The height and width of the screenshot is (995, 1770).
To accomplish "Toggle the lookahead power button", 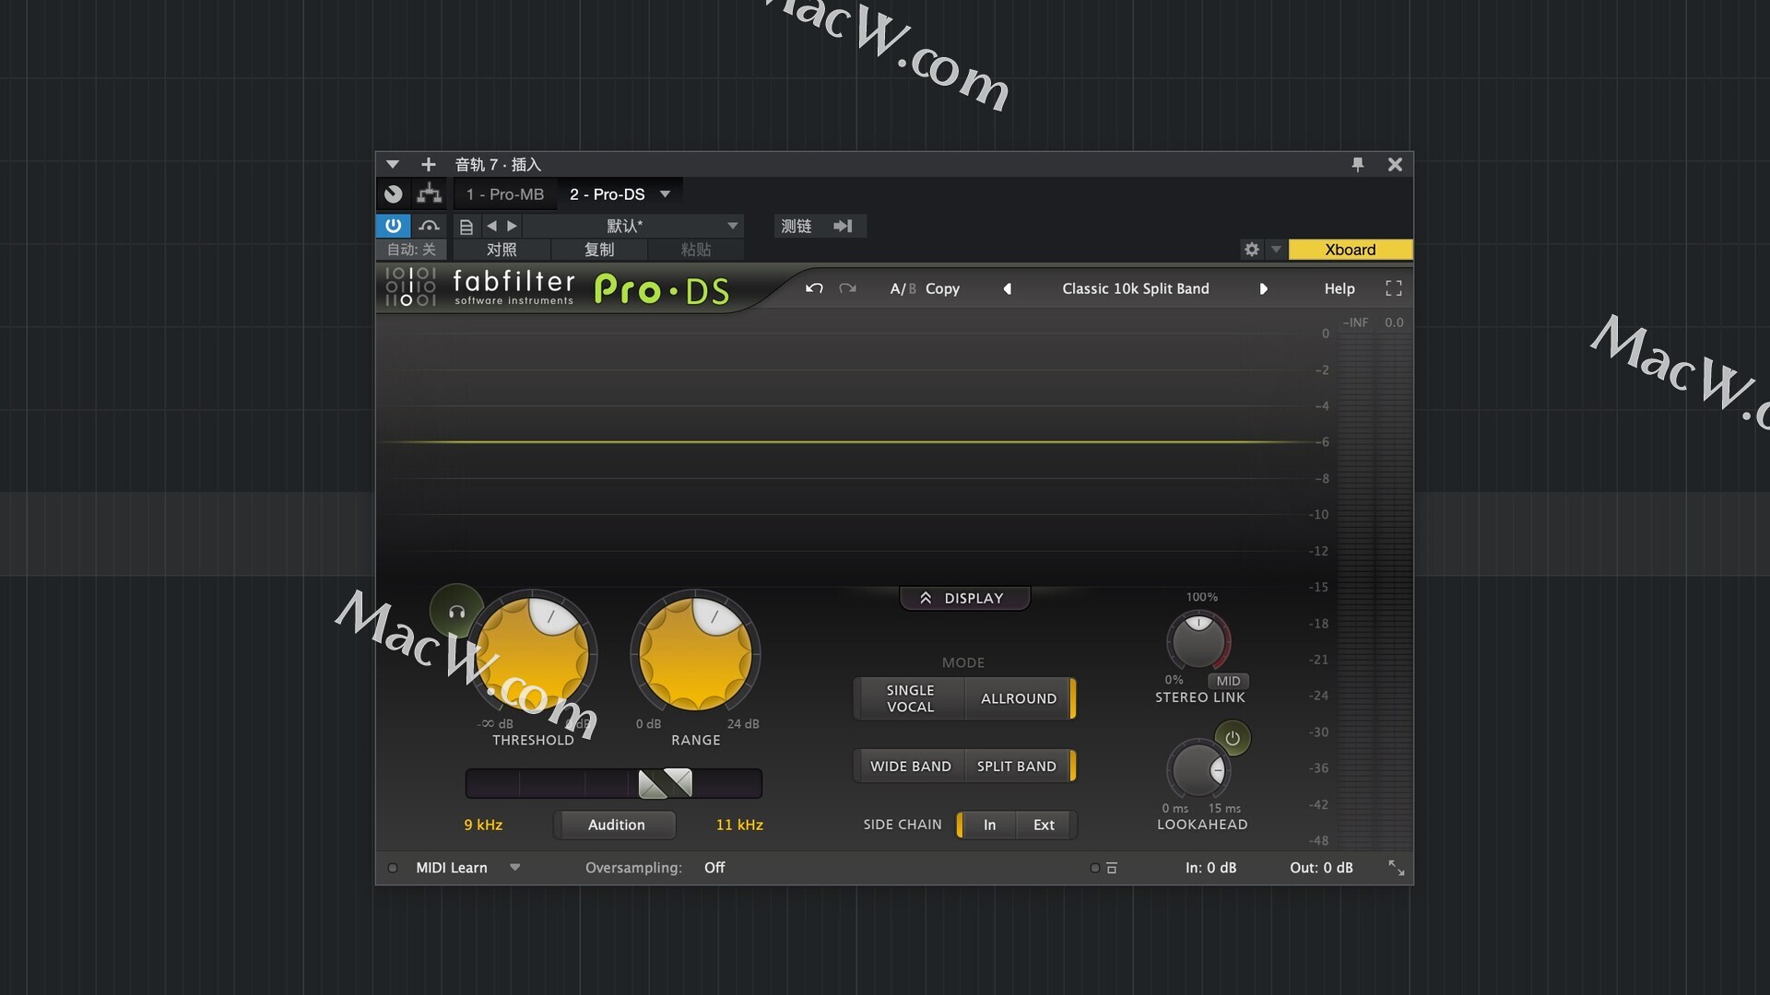I will (1232, 738).
